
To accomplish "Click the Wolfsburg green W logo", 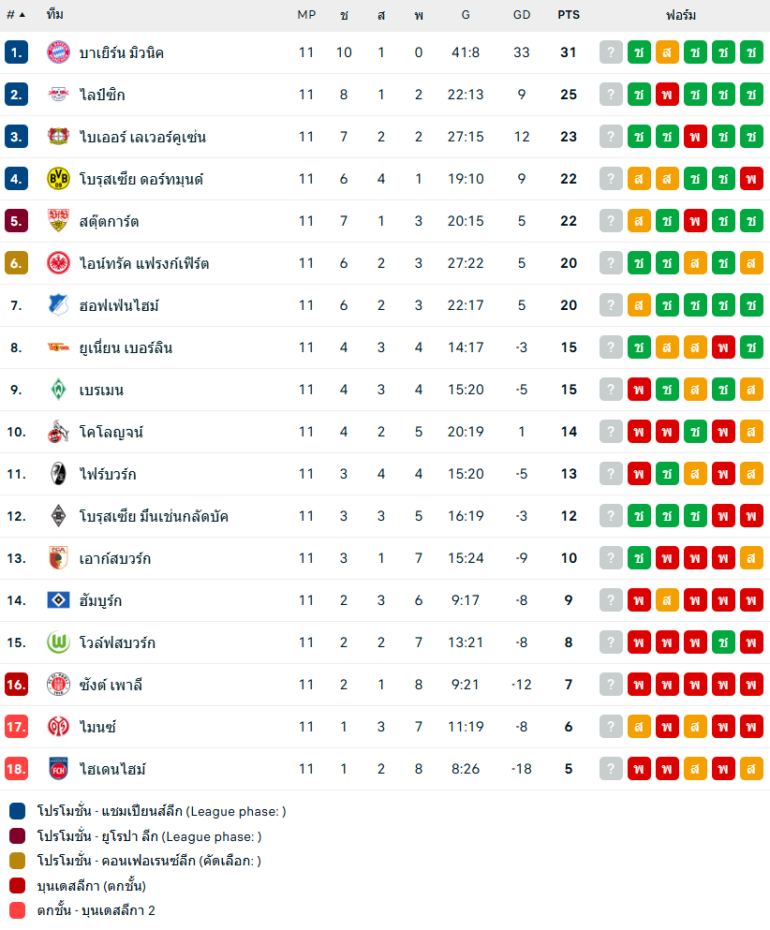I will click(59, 642).
